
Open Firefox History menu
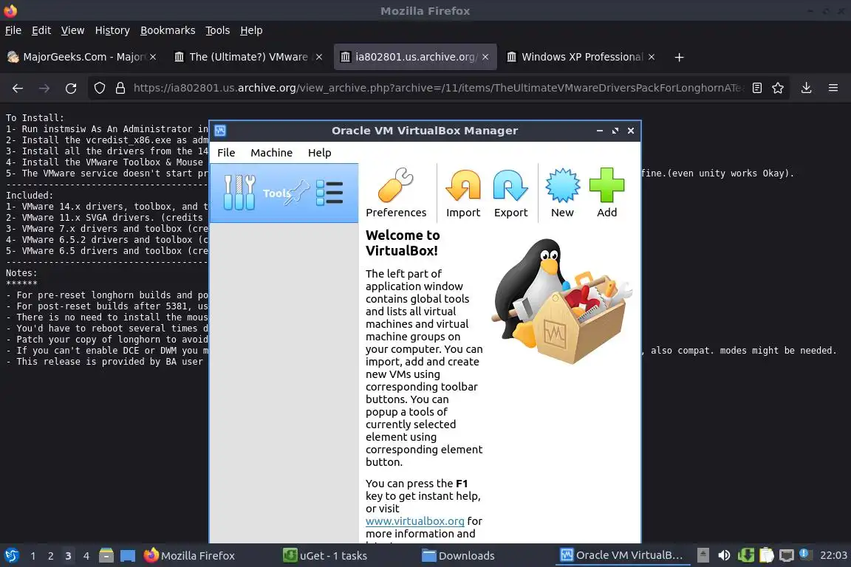point(112,30)
